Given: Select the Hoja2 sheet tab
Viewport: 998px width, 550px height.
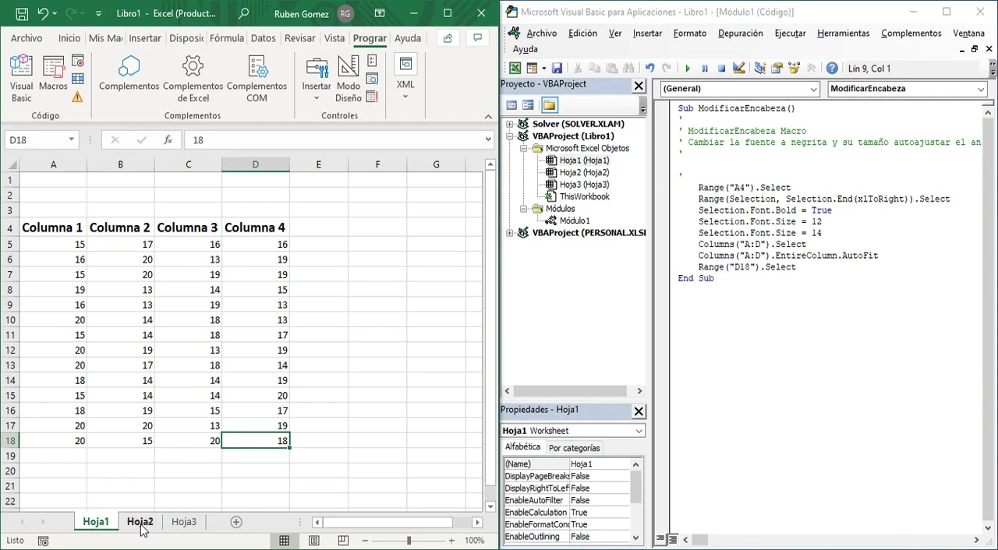Looking at the screenshot, I should [x=140, y=522].
